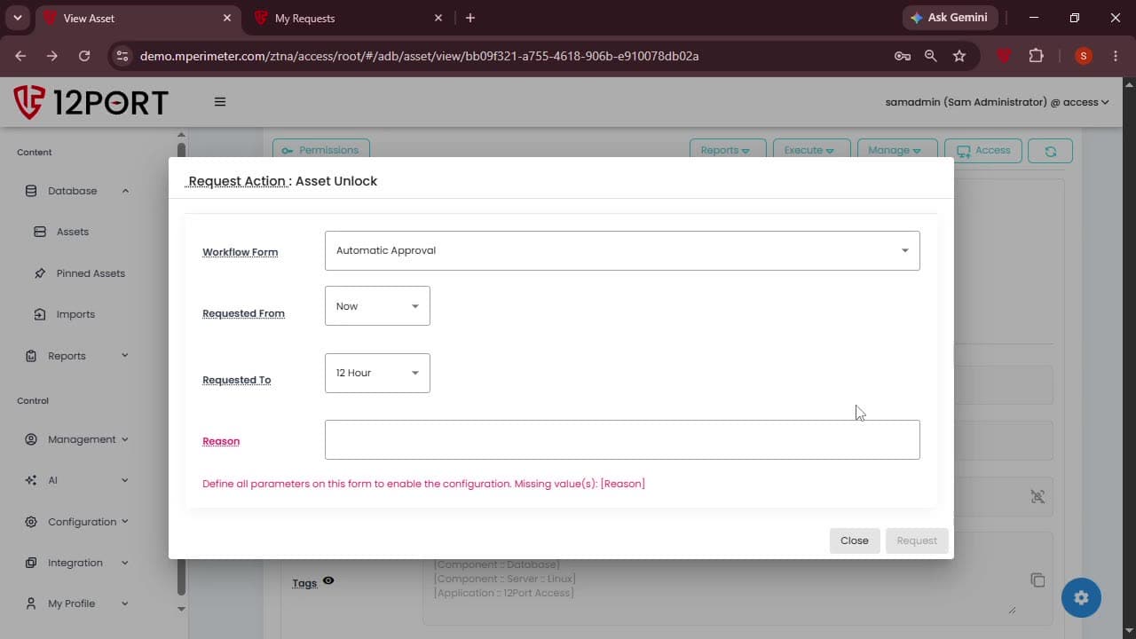The height and width of the screenshot is (639, 1136).
Task: Click the AI sparkle icon in sidebar
Action: 31,480
